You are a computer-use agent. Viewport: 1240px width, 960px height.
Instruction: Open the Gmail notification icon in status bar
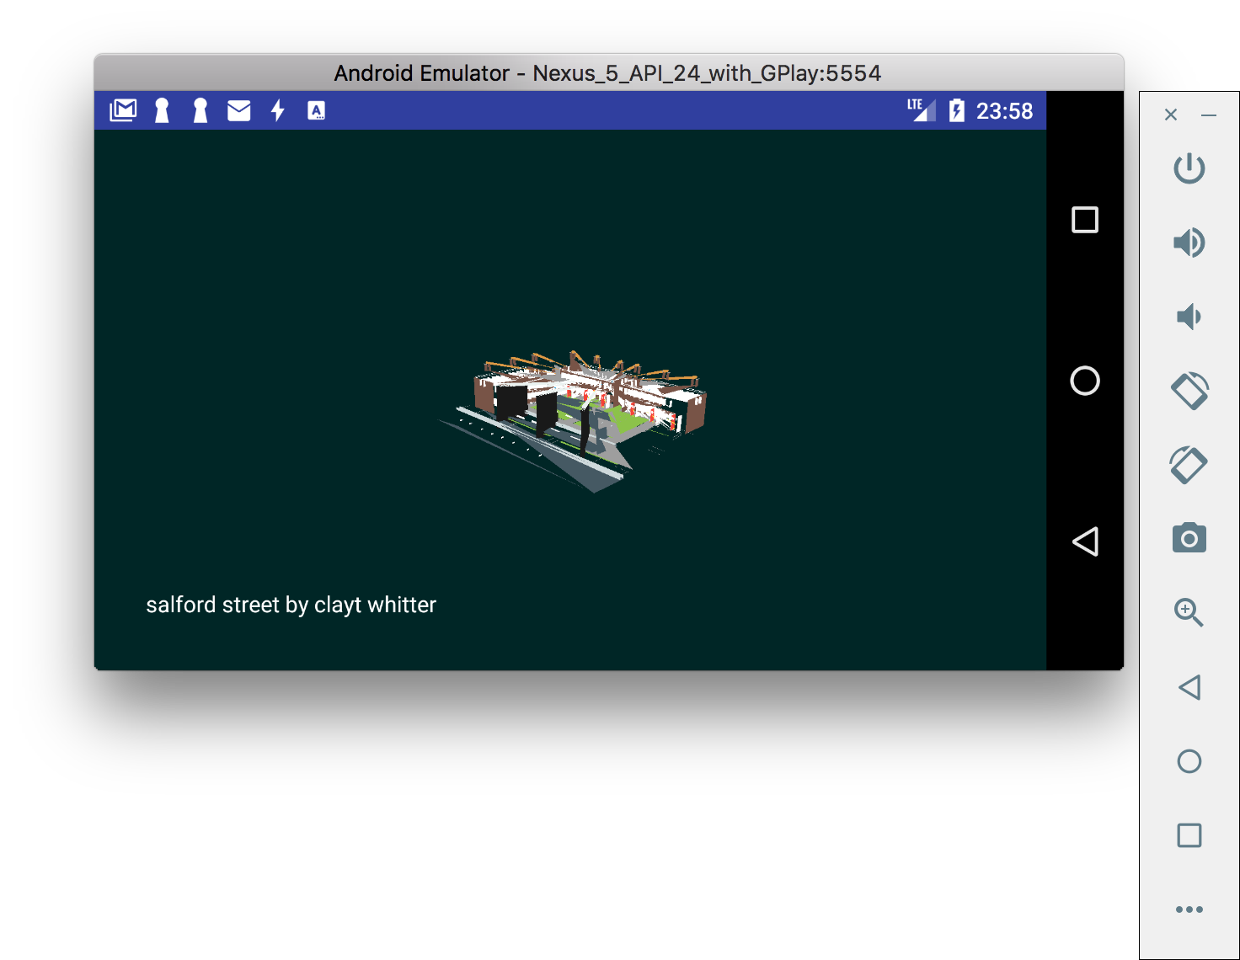point(122,109)
